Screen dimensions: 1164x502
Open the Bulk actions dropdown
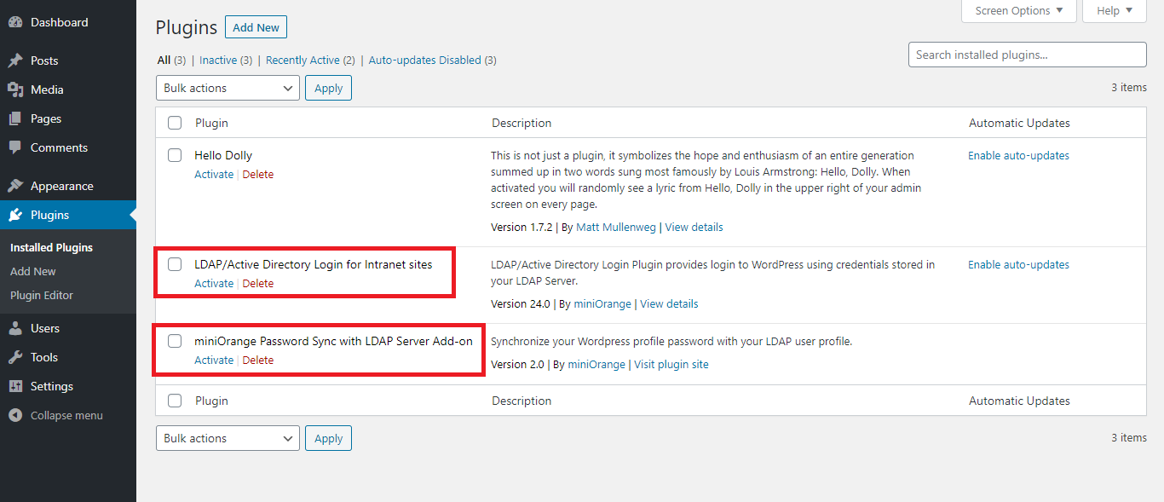pyautogui.click(x=228, y=87)
